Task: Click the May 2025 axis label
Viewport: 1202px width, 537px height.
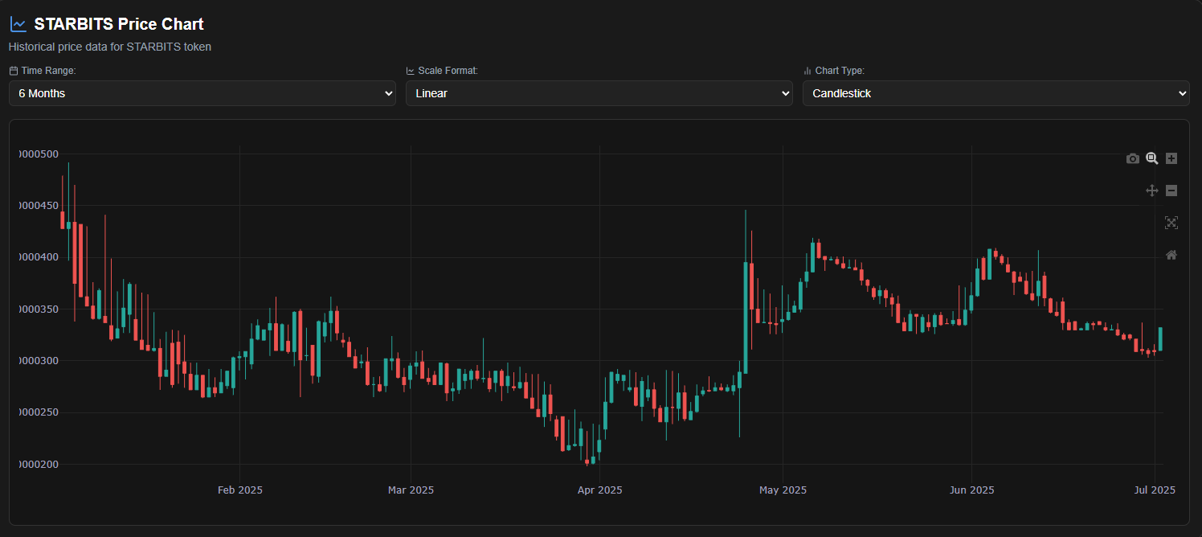Action: pyautogui.click(x=783, y=490)
